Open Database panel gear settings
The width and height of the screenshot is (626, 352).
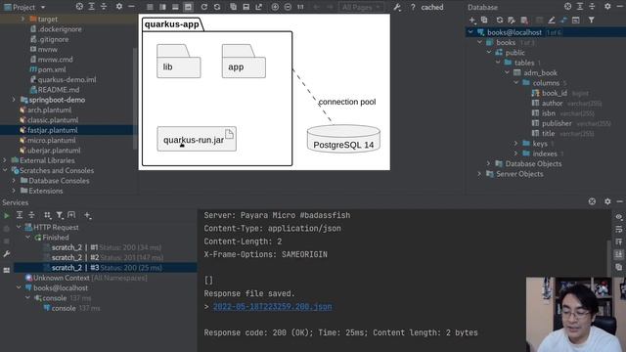pyautogui.click(x=607, y=7)
